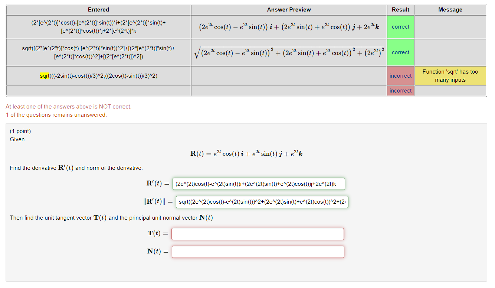Click the second green correct result cell
The image size is (495, 288).
pos(400,52)
